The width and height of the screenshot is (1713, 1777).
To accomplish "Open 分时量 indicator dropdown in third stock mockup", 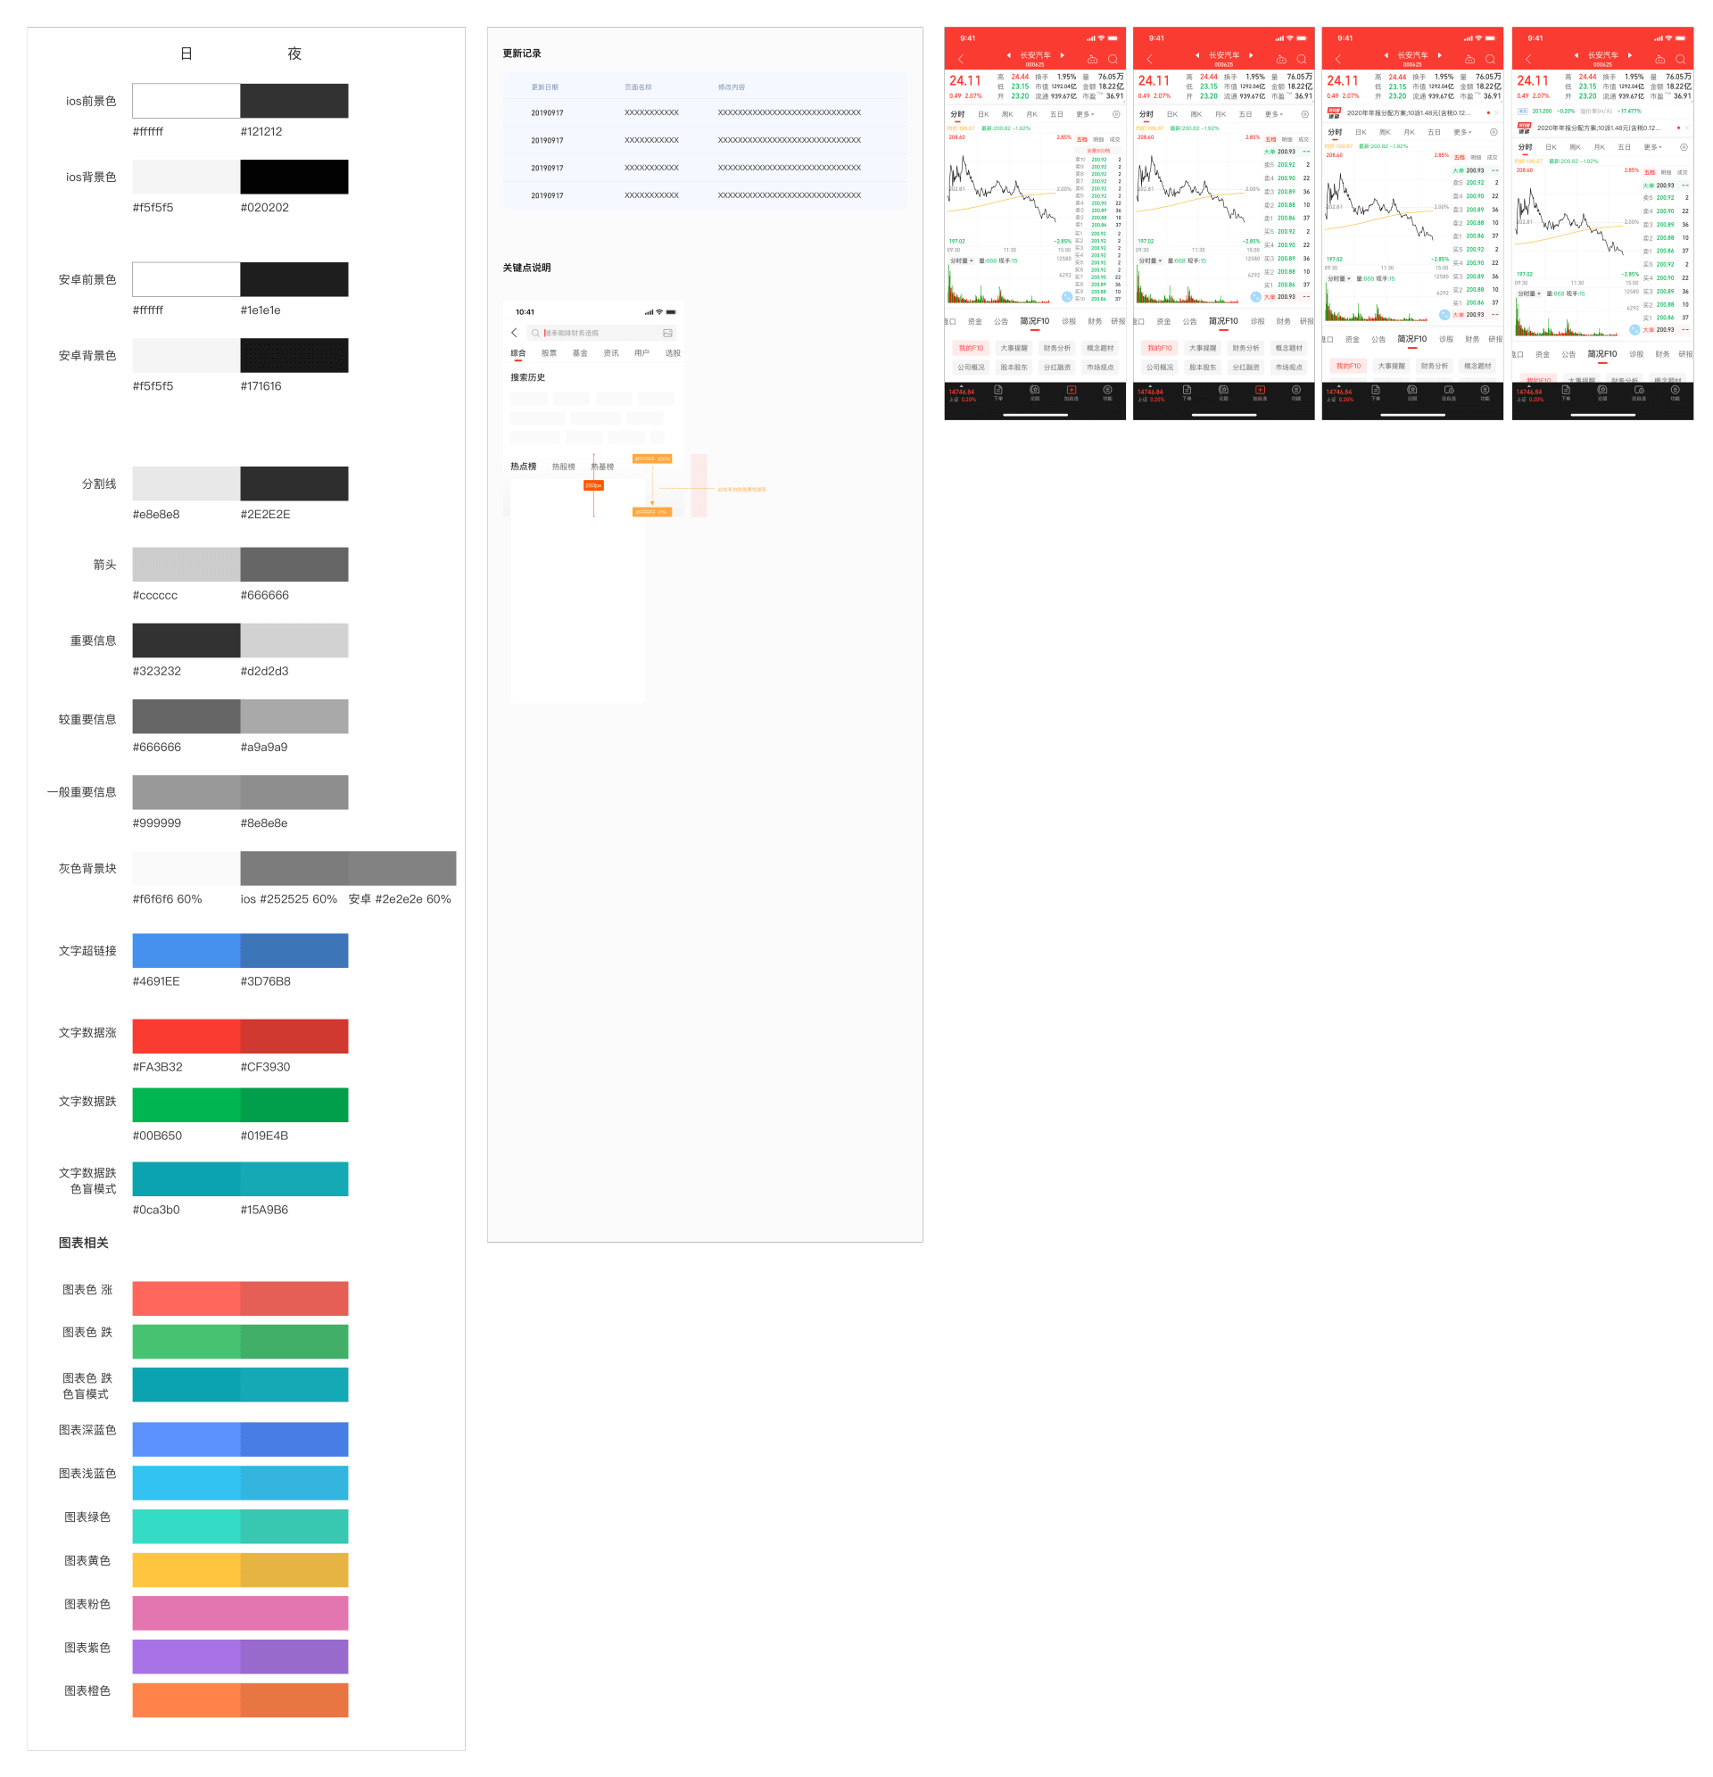I will tap(1338, 278).
